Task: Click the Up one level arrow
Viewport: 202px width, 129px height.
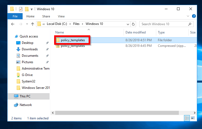Action: click(33, 24)
